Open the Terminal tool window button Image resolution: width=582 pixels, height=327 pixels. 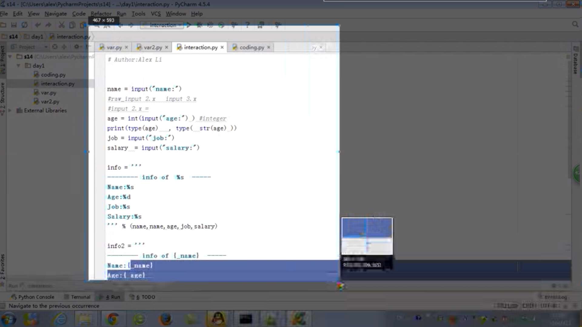pos(77,297)
